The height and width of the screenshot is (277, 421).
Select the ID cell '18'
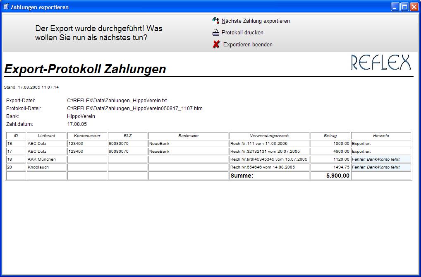(16, 159)
